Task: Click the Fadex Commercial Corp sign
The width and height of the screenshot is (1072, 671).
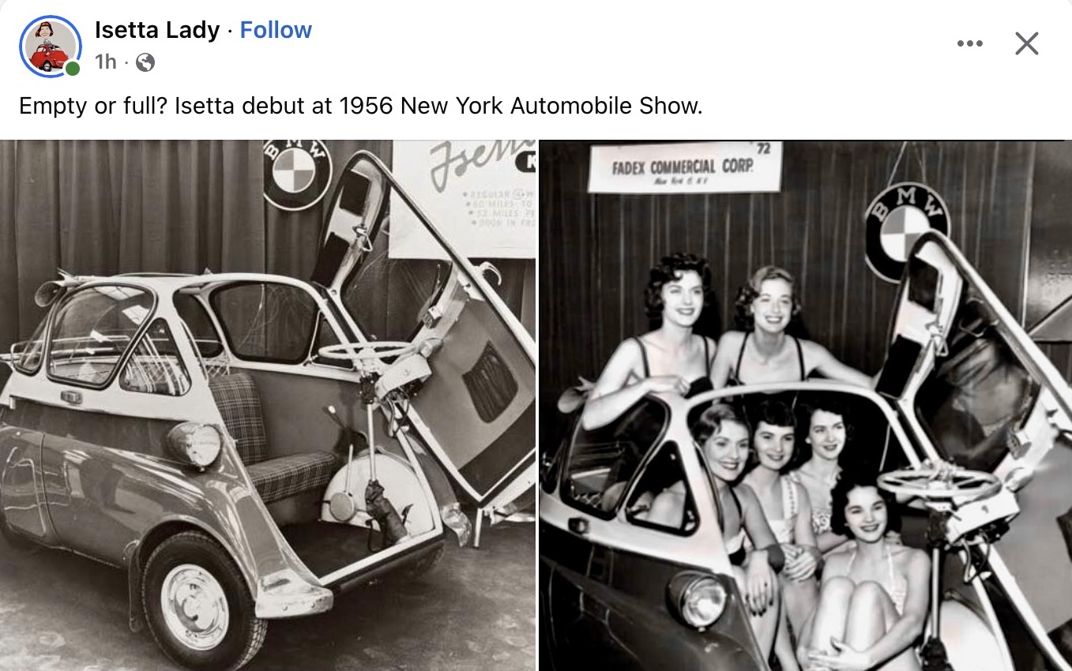Action: tap(684, 168)
